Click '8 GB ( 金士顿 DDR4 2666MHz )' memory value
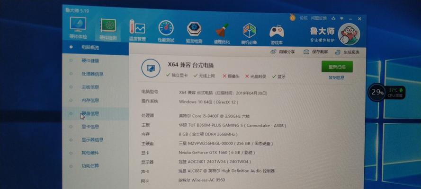This screenshot has width=421, height=189. 208,134
